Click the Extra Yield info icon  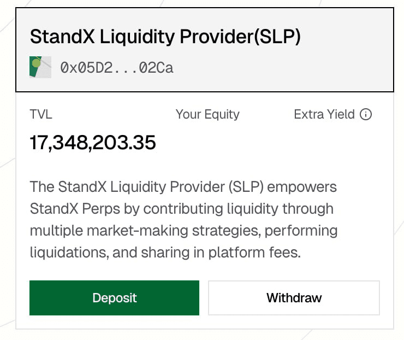[x=366, y=115]
